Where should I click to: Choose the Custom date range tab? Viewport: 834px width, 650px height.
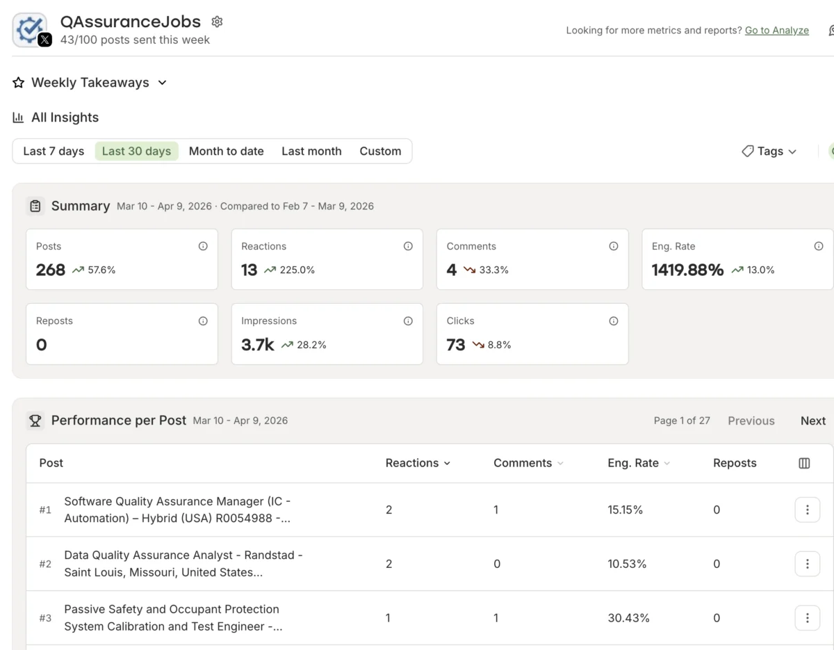coord(380,151)
